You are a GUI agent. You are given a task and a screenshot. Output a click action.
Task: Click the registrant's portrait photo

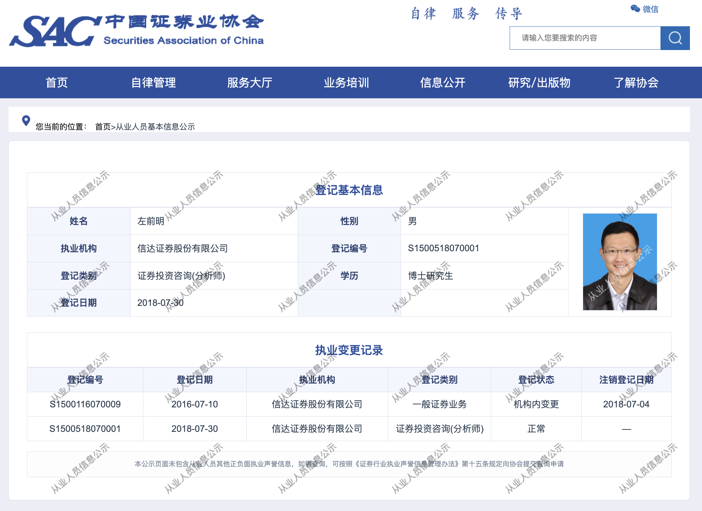pos(620,262)
